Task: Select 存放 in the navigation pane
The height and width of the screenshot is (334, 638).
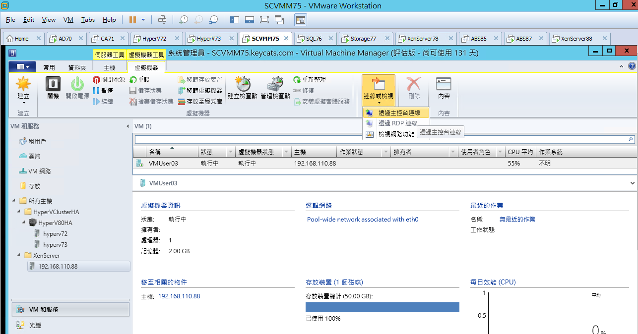Action: pos(34,186)
